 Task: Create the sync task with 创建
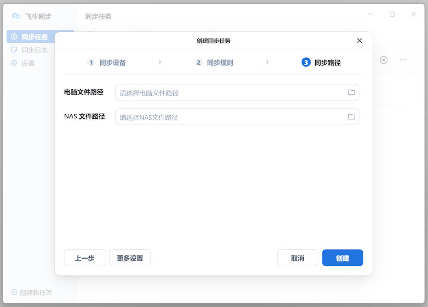pos(342,257)
